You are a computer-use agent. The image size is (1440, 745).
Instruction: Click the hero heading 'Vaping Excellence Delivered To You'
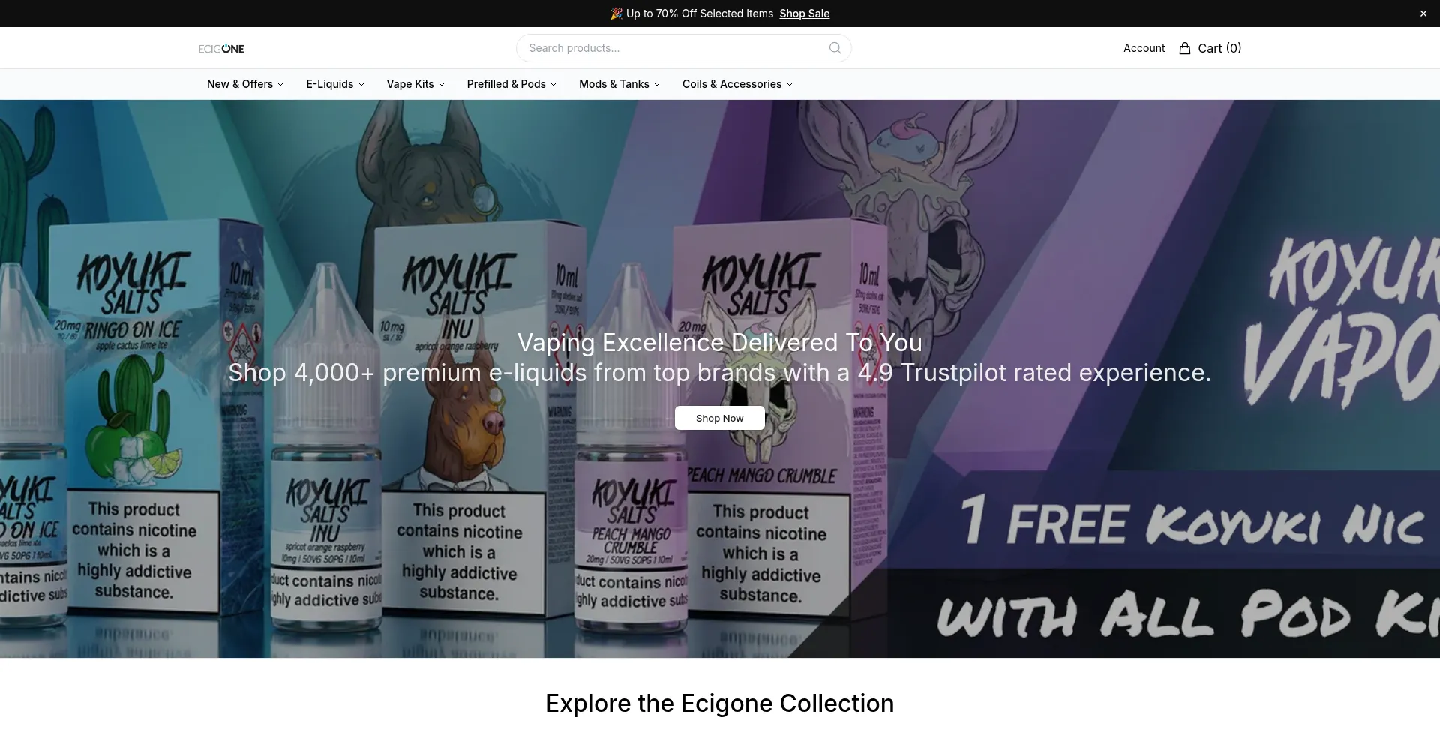coord(719,342)
